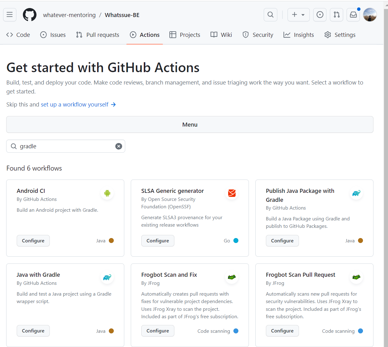Click Java color dot on Java with Gradle
Viewport: 388px width, 347px height.
111,331
